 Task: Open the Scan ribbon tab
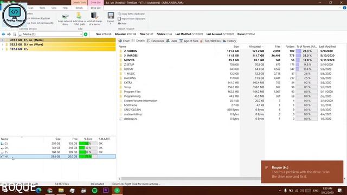(31, 8)
